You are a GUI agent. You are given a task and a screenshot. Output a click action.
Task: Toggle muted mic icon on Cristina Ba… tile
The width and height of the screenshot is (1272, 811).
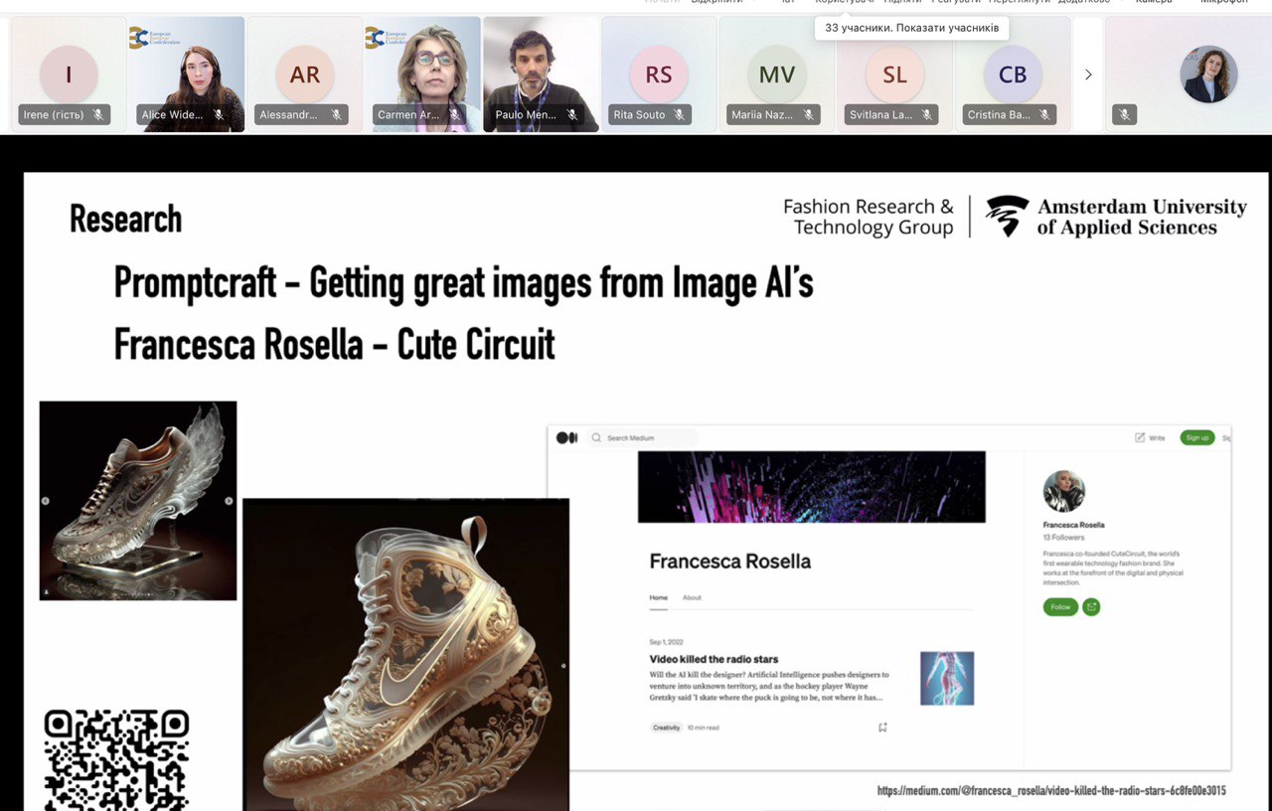[1045, 115]
